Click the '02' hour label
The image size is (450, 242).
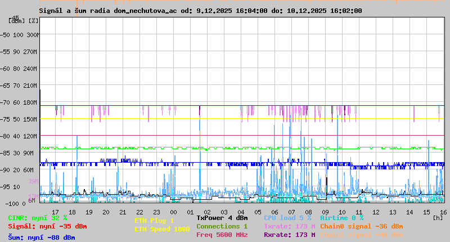tap(207, 212)
